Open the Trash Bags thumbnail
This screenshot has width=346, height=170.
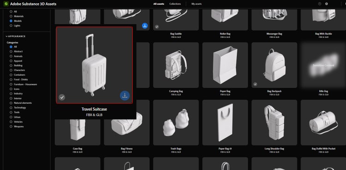(x=176, y=123)
